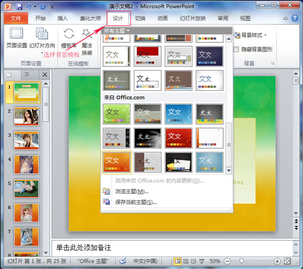Click the Magic Change (魔法换装) icon
Viewport: 303px width, 269px height.
[x=87, y=41]
